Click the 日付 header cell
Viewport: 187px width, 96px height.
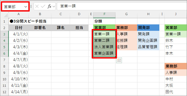tap(19, 28)
